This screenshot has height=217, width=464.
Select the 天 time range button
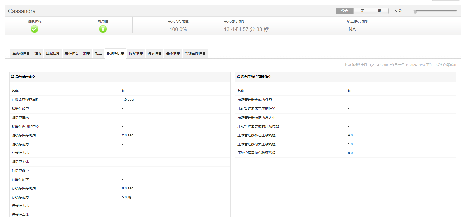click(x=362, y=11)
